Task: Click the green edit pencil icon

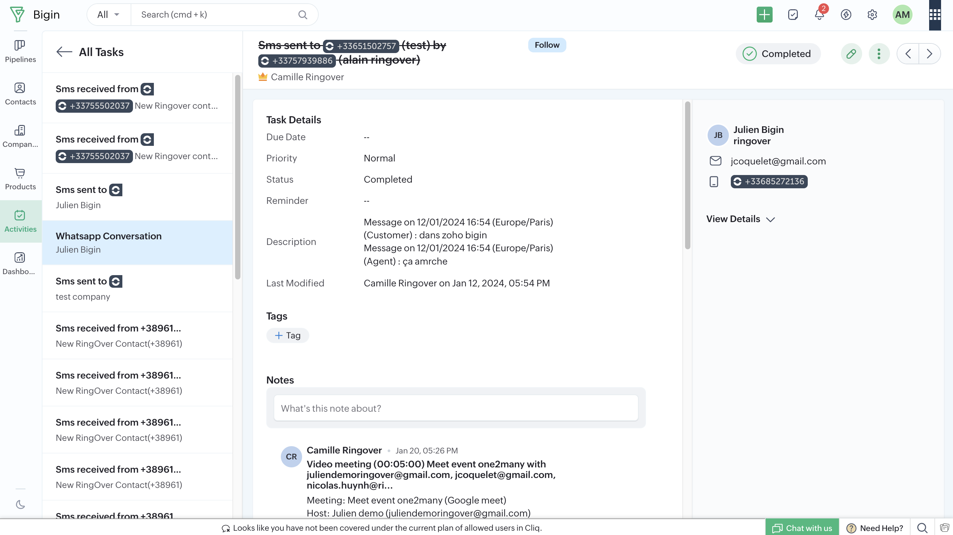Action: point(851,54)
